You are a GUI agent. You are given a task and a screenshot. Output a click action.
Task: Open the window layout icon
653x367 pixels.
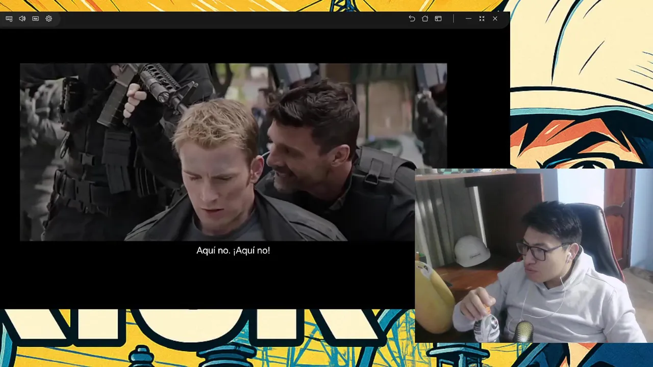click(438, 18)
